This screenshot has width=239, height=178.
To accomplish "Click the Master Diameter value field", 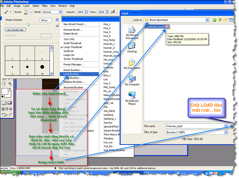I will 46,20.
